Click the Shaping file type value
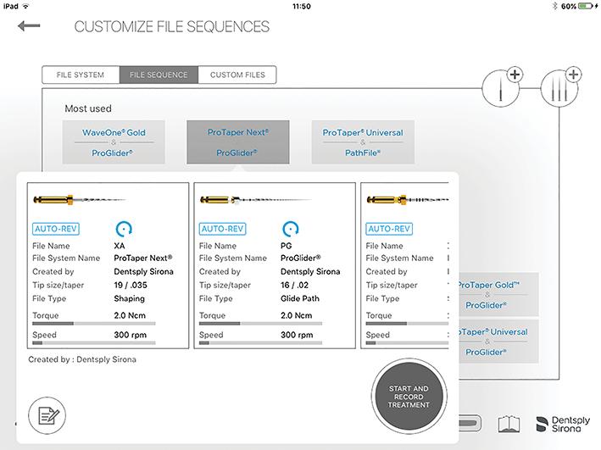 tap(129, 298)
